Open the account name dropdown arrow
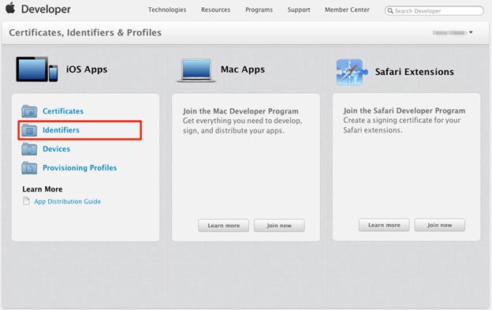Viewport: 492px width, 310px height. [x=471, y=32]
